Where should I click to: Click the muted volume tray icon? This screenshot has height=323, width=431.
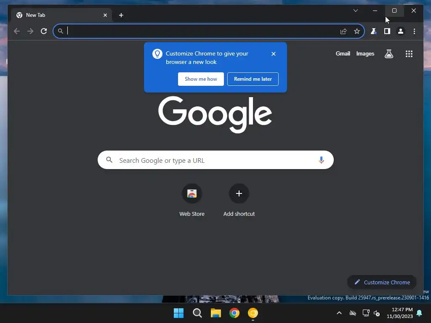point(377,313)
